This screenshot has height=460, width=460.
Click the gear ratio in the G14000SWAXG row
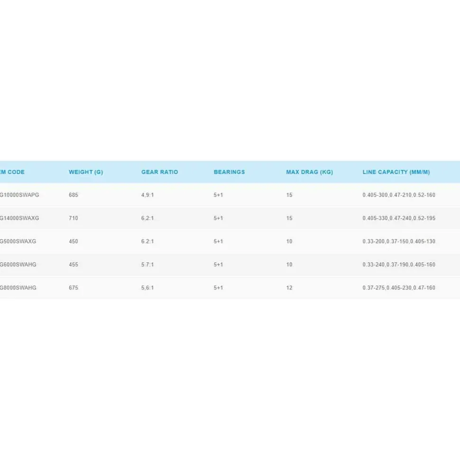tap(147, 218)
